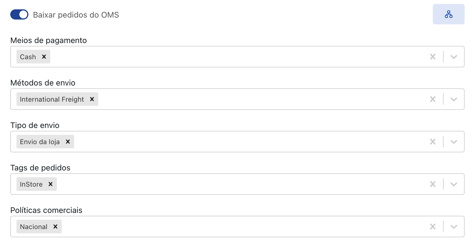
Task: Remove the Nacional policy tag
Action: tap(55, 227)
